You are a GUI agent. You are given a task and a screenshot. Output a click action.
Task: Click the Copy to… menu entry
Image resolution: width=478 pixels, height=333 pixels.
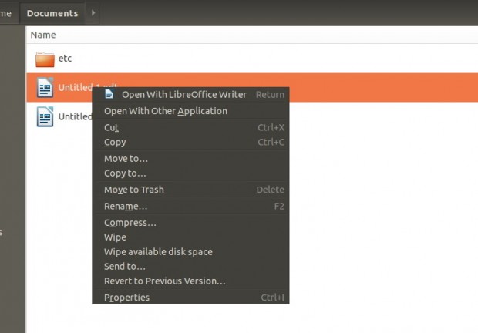(x=125, y=173)
